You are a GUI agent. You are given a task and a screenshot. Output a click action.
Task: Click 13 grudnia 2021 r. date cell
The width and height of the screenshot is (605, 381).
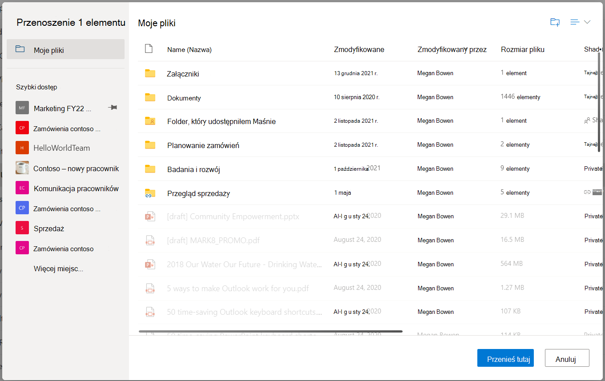(x=356, y=73)
